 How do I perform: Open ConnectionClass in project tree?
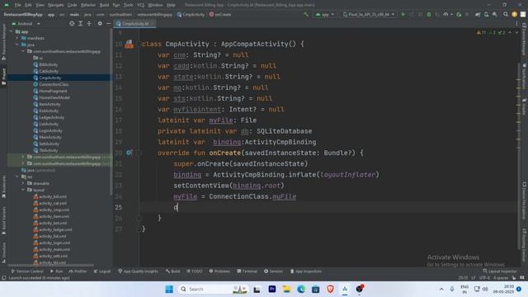click(x=54, y=84)
